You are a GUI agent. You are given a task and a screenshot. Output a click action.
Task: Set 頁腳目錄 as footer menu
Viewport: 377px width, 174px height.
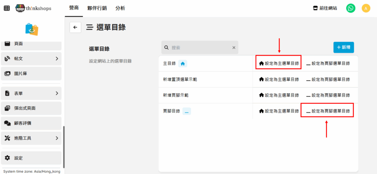327,111
